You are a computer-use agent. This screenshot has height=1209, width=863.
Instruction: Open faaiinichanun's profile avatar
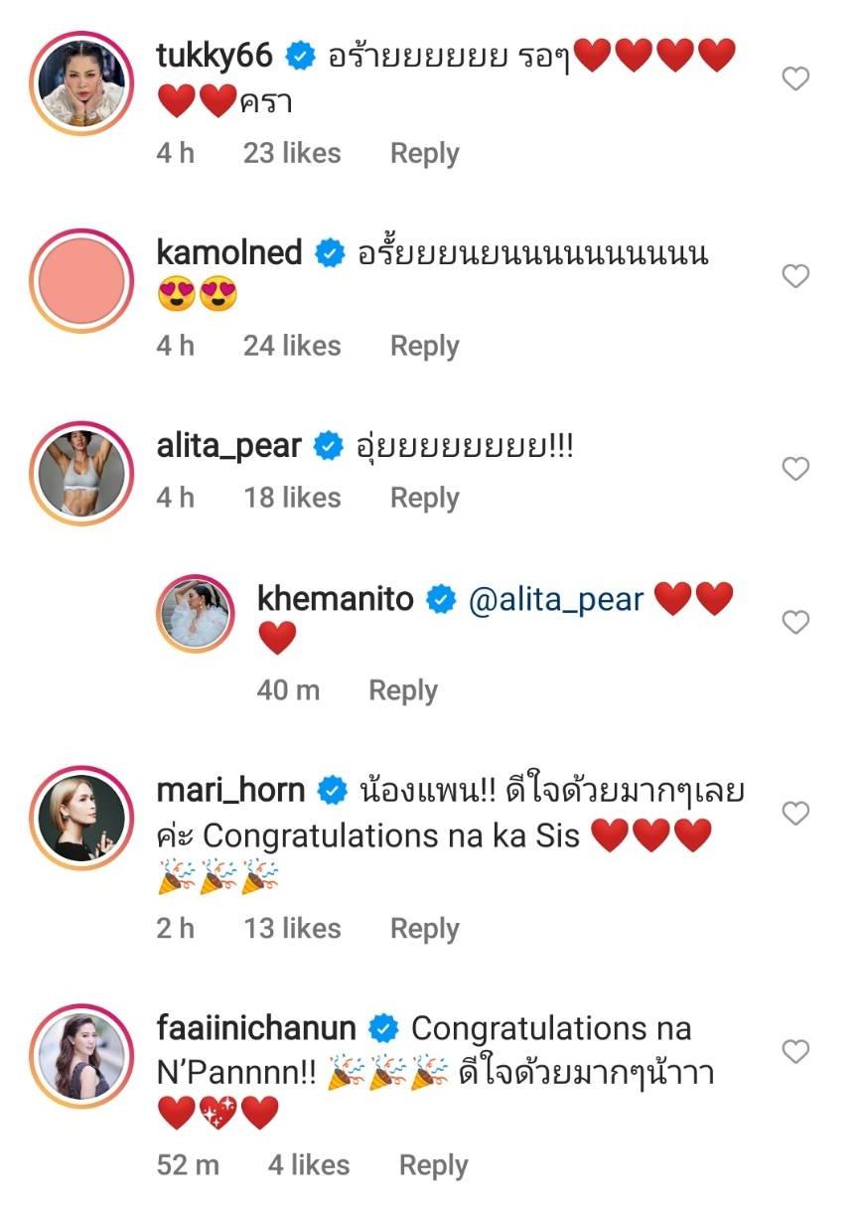[81, 1054]
